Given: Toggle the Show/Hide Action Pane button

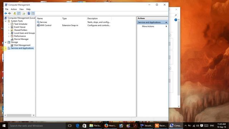Looking at the screenshot, I should tap(33, 14).
